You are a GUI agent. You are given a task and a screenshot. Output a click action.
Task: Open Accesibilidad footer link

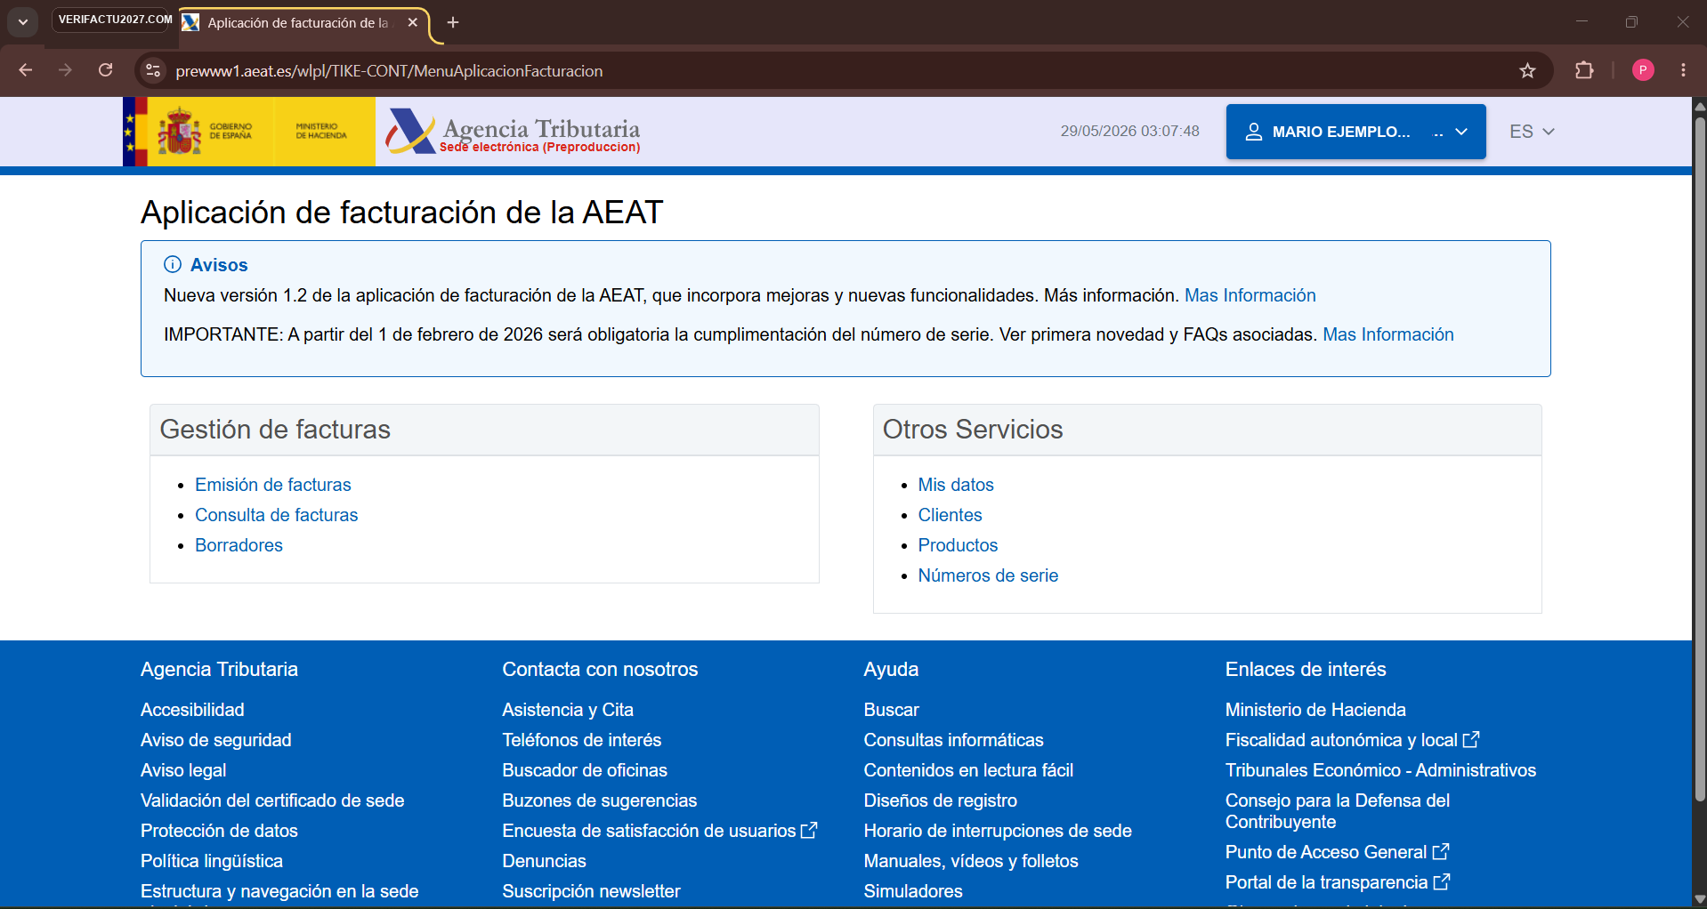(x=192, y=710)
